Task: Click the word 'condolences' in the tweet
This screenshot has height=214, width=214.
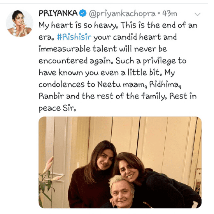Action: pos(61,84)
